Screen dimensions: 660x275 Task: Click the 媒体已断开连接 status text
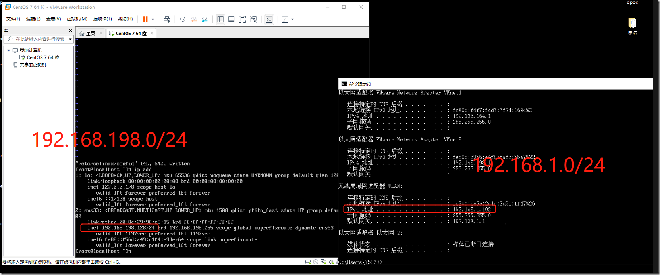[x=473, y=244]
